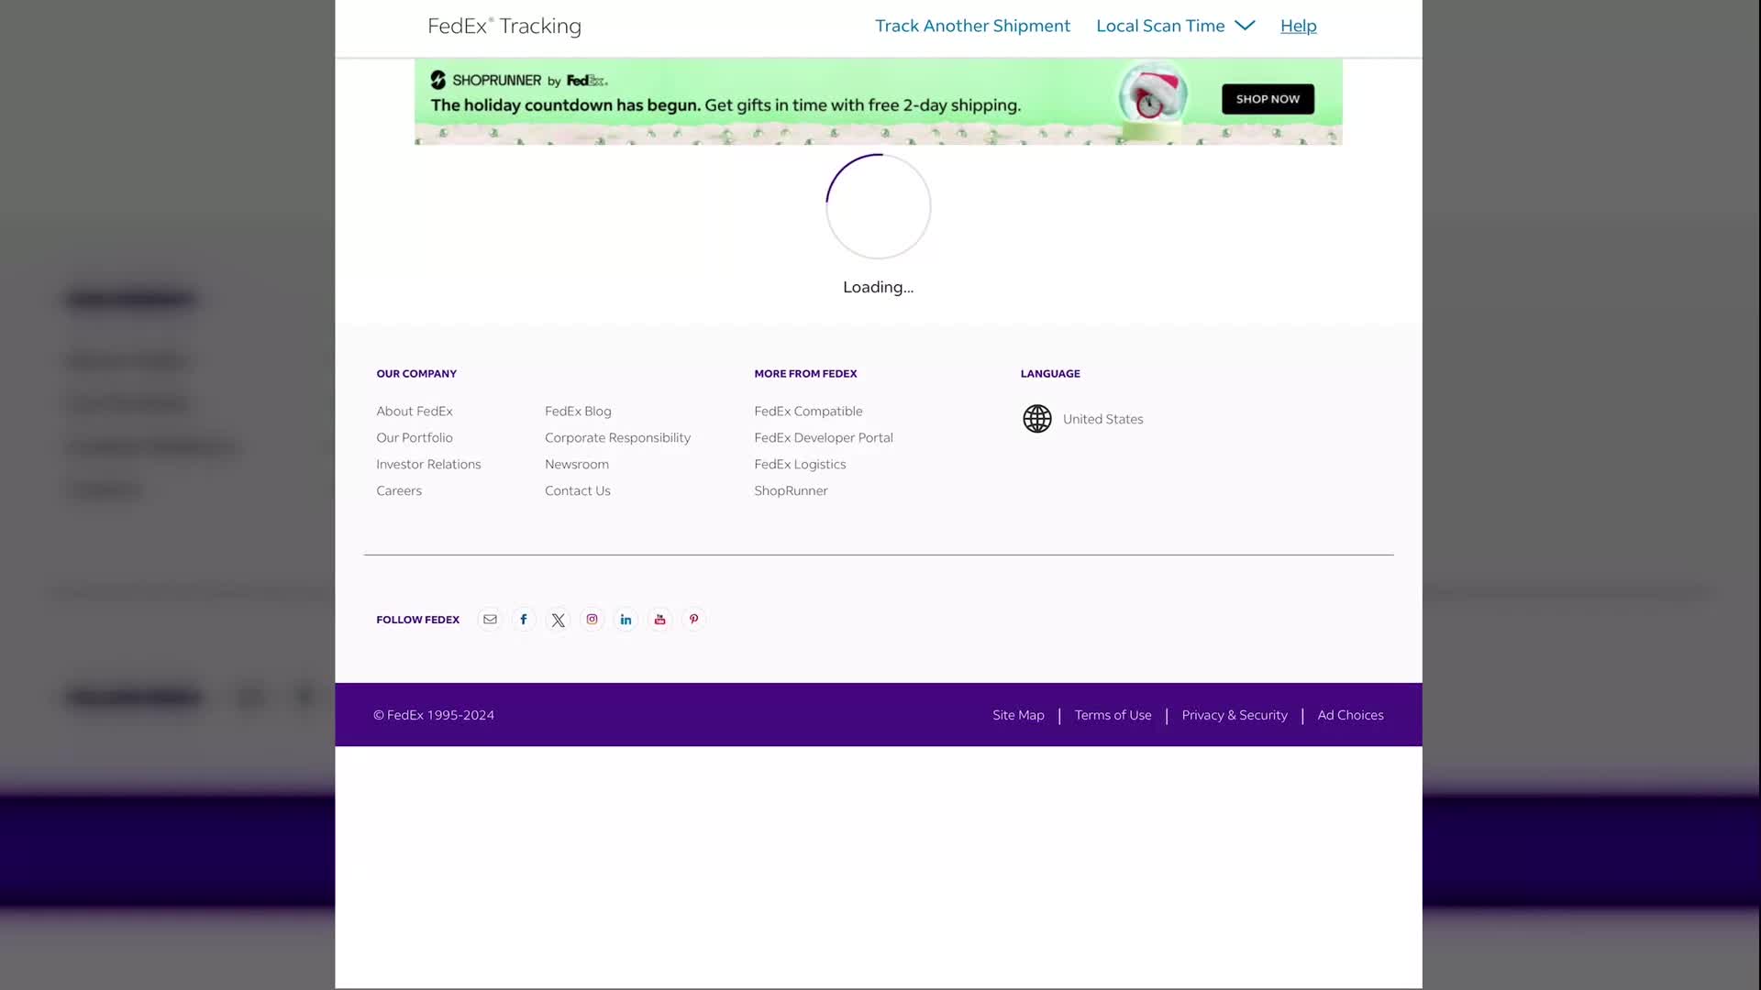The width and height of the screenshot is (1761, 990).
Task: Click the snow globe banner image
Action: point(1153,99)
